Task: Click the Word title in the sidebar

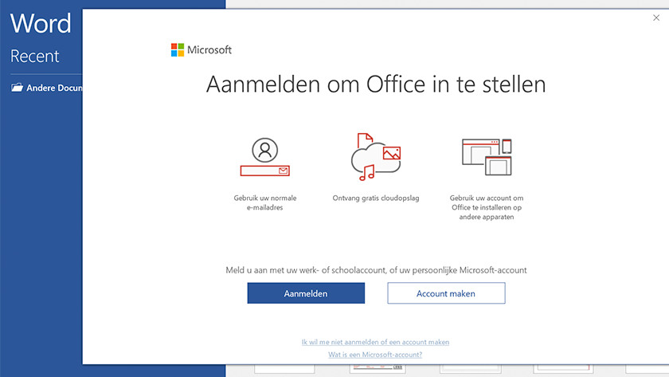Action: (41, 23)
